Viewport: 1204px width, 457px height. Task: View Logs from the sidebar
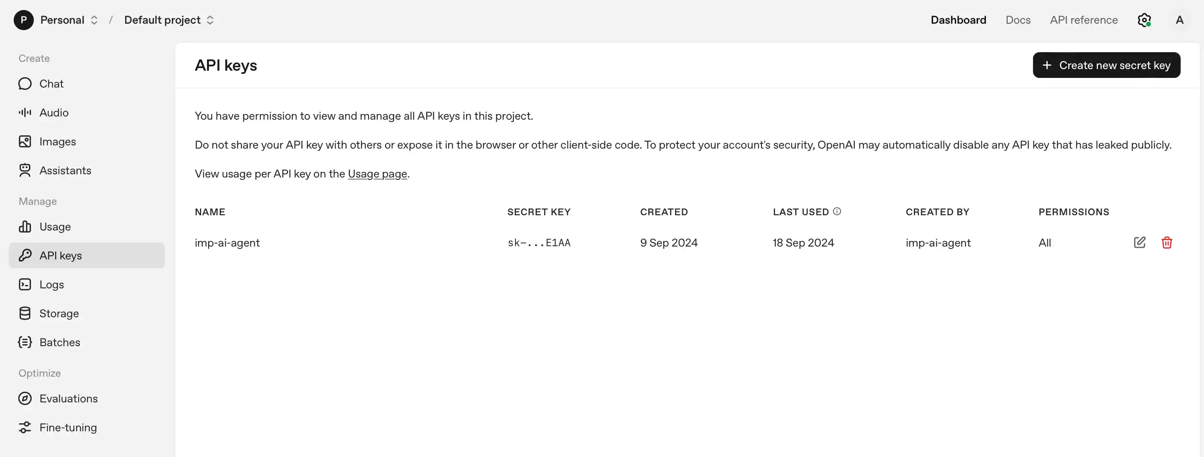coord(52,284)
